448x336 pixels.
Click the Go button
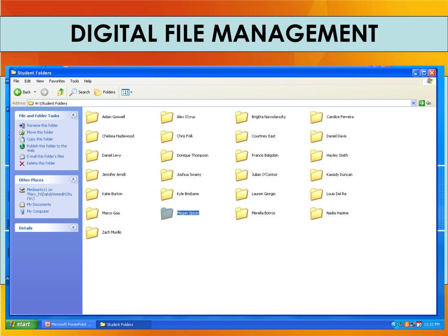click(x=425, y=103)
